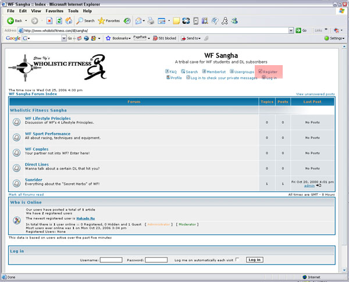Image resolution: width=349 pixels, height=282 pixels.
Task: Click the Username input field
Action: [111, 260]
